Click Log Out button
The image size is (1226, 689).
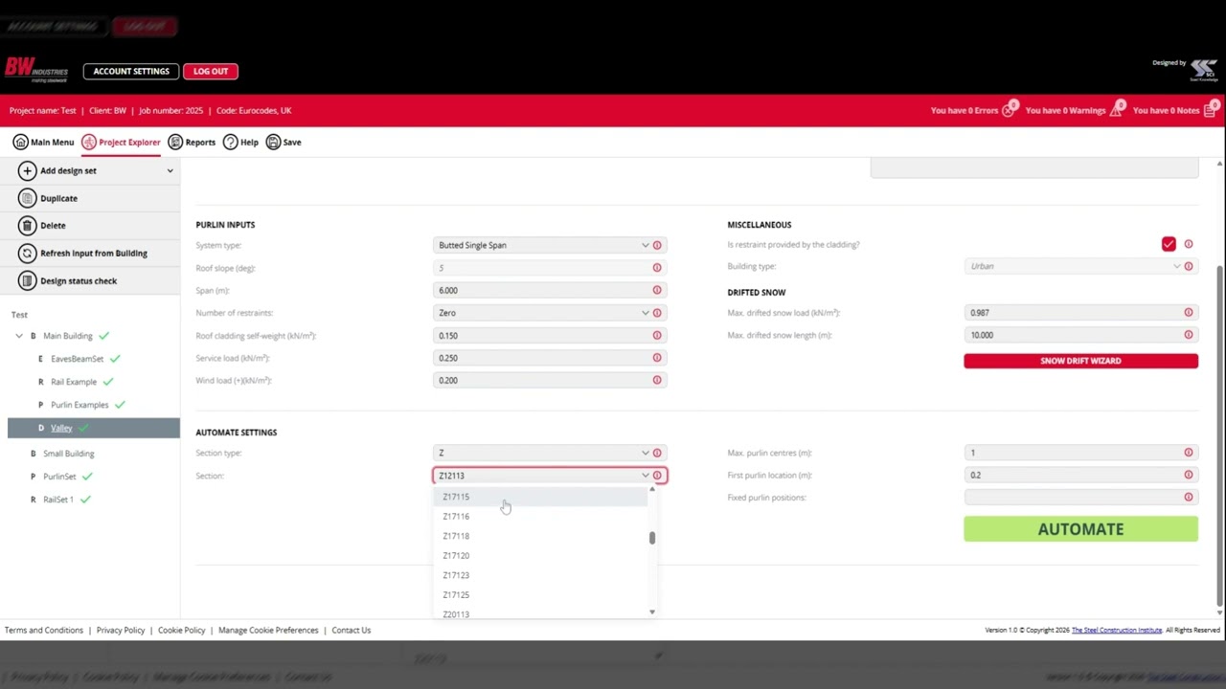point(211,71)
